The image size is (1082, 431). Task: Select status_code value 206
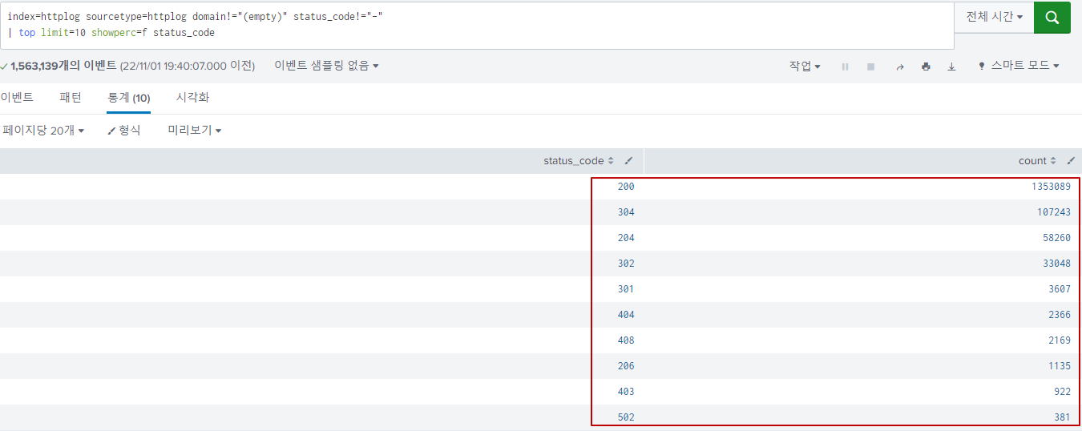click(626, 366)
